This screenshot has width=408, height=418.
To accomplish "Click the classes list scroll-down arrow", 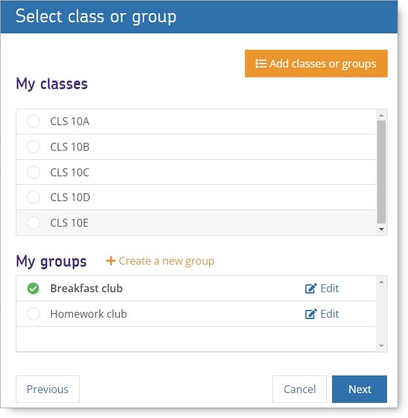I will (381, 229).
